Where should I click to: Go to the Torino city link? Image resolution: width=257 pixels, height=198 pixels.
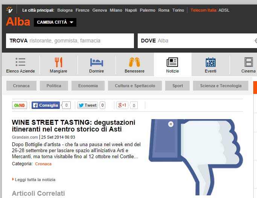point(178,10)
